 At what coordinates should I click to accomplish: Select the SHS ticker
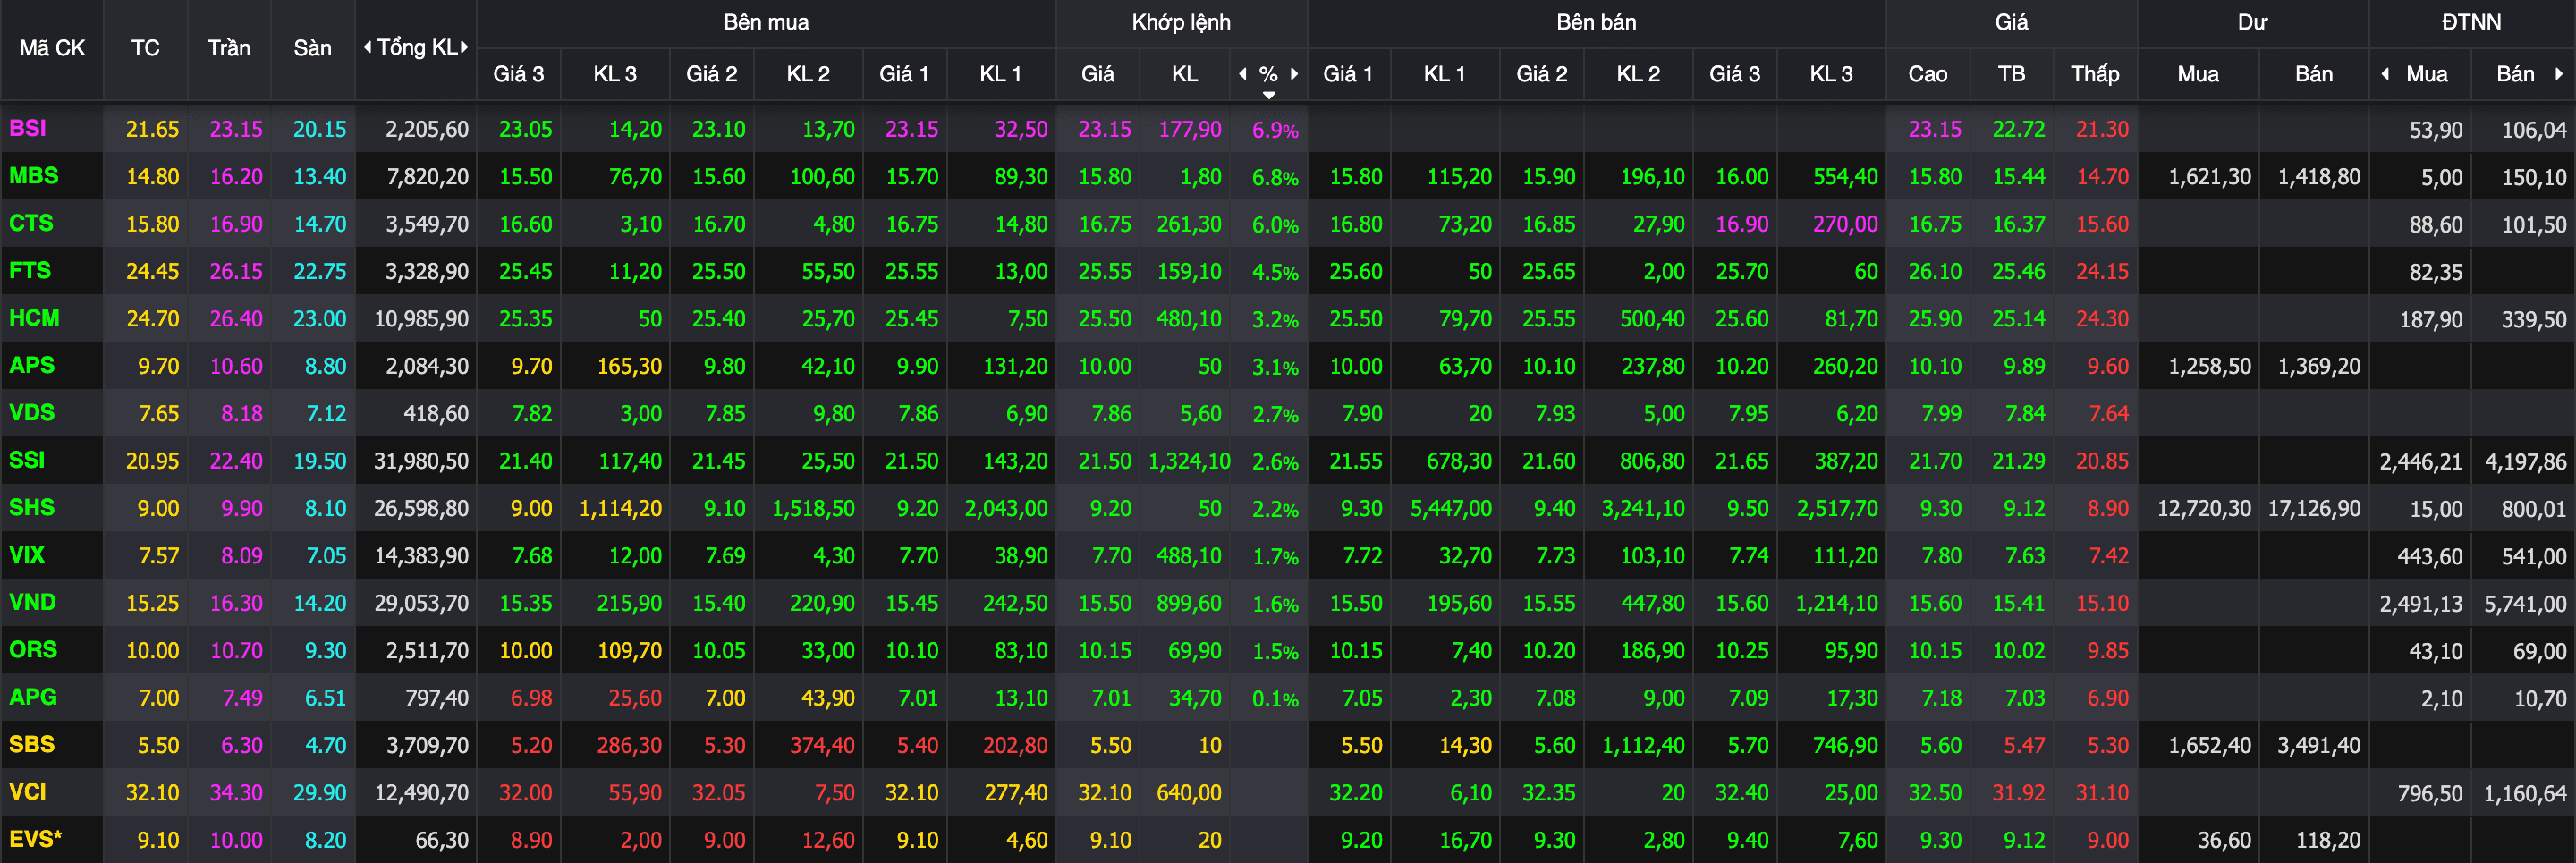32,507
